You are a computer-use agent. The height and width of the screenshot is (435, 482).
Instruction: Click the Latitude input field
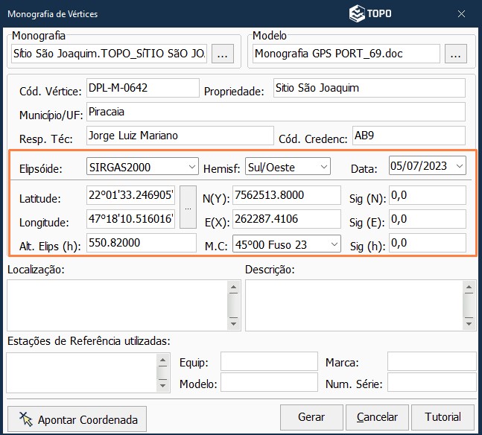point(130,195)
